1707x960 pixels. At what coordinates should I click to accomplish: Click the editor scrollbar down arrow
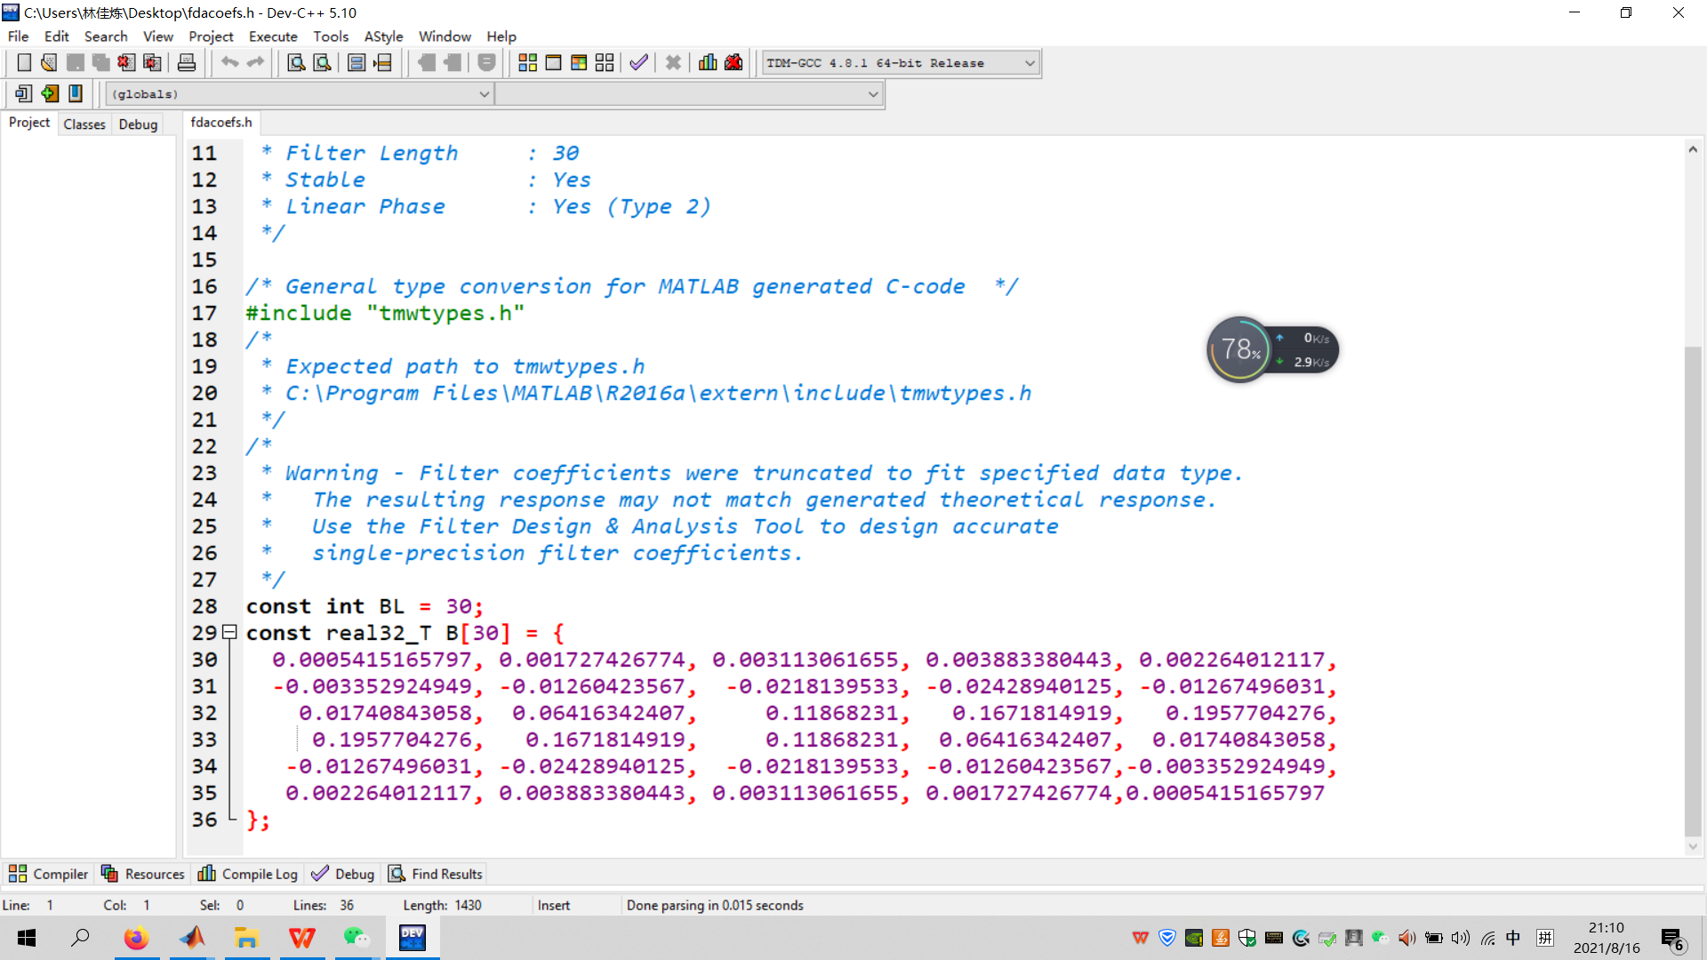1693,846
